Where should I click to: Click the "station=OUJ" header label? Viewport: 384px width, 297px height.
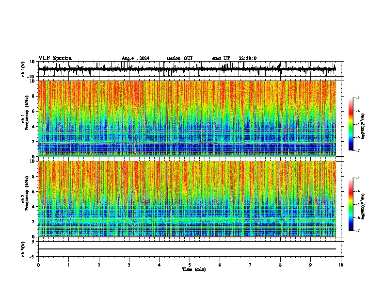179,58
